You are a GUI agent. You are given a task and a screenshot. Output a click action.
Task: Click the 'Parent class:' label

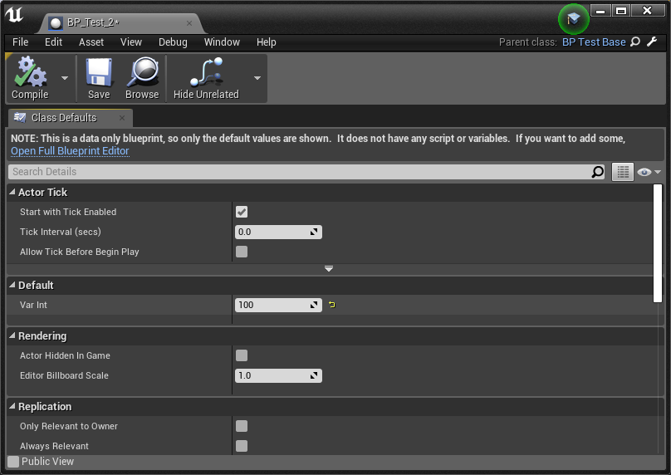[x=528, y=42]
